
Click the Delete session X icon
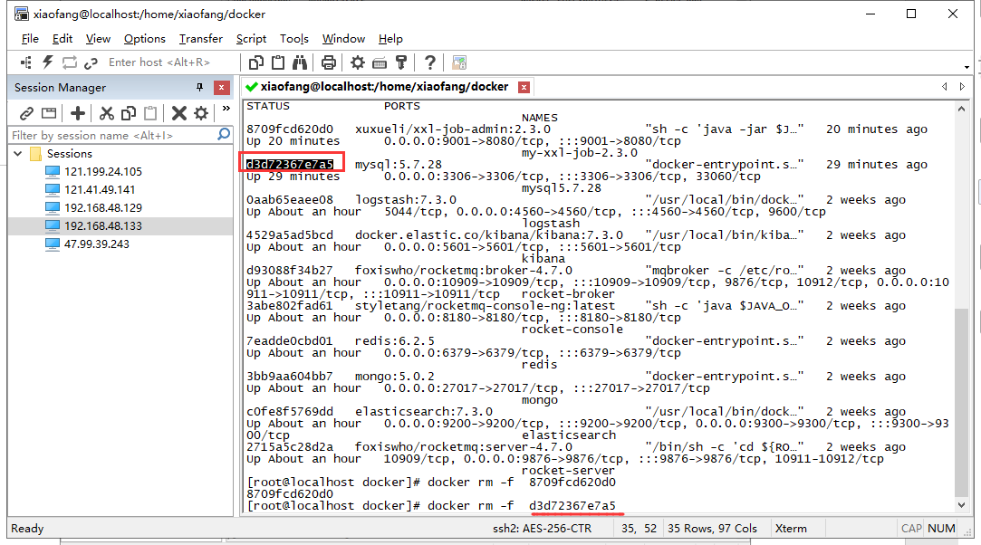tap(178, 112)
